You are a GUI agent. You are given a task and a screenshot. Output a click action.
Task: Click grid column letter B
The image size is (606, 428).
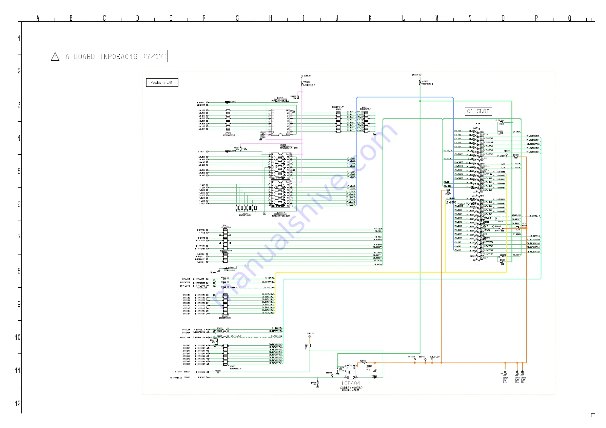pyautogui.click(x=71, y=18)
